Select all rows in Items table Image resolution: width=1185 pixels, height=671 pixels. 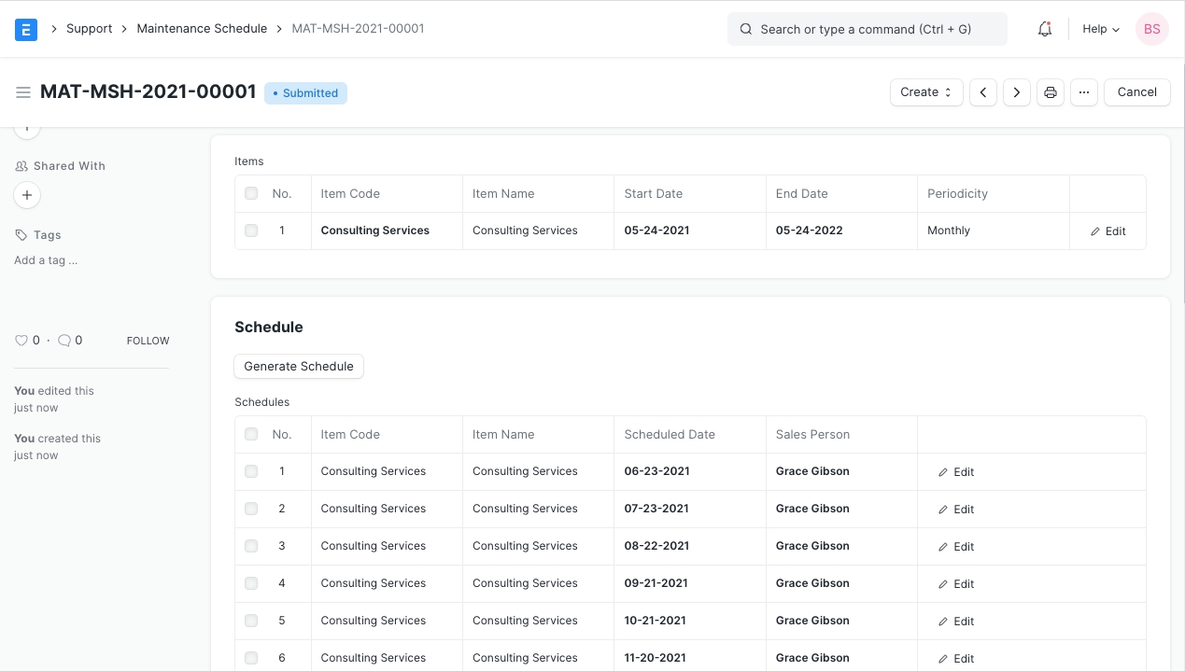(x=251, y=194)
